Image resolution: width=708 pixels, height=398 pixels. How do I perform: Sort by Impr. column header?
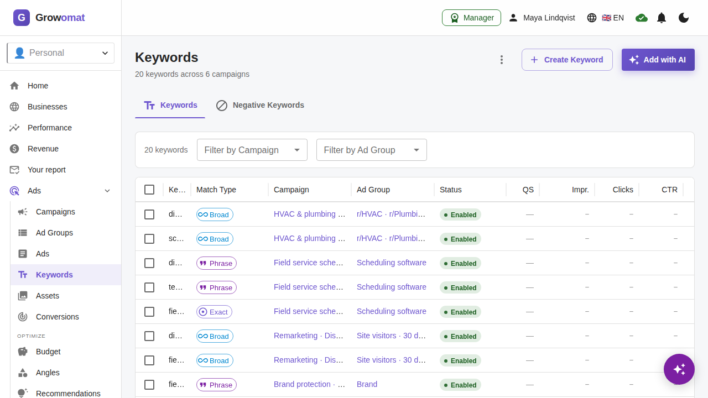580,190
